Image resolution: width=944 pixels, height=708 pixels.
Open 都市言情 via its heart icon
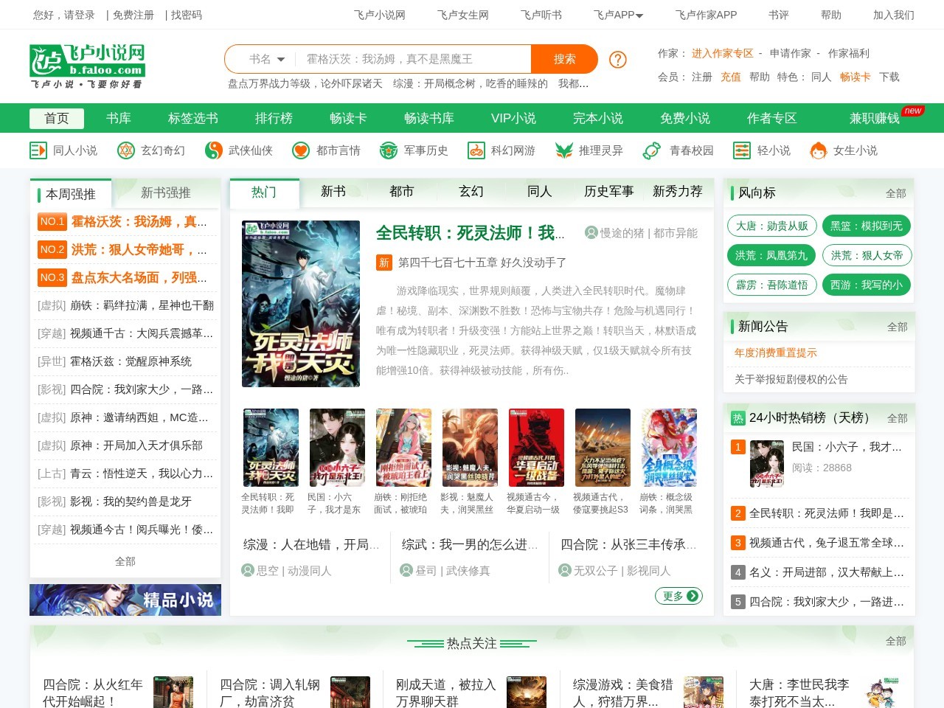(299, 150)
